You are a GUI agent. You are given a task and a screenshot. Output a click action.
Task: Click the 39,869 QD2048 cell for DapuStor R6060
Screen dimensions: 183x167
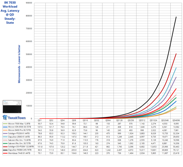165,150
